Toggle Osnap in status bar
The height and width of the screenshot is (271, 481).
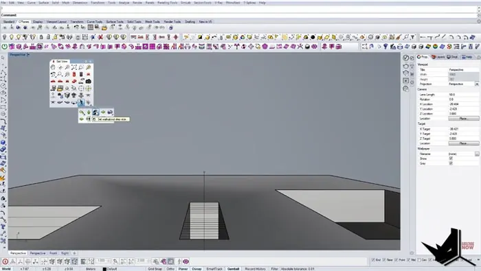pos(197,269)
